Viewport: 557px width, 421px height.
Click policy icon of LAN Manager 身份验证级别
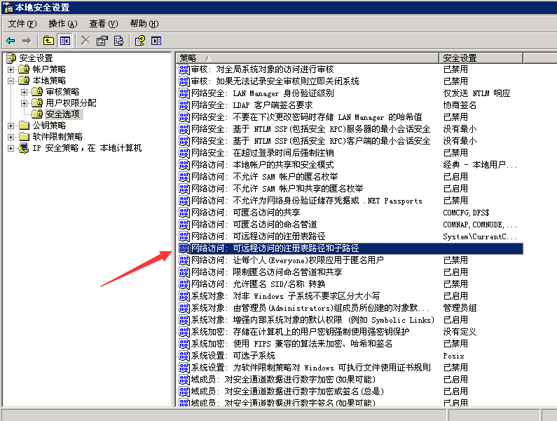(184, 93)
